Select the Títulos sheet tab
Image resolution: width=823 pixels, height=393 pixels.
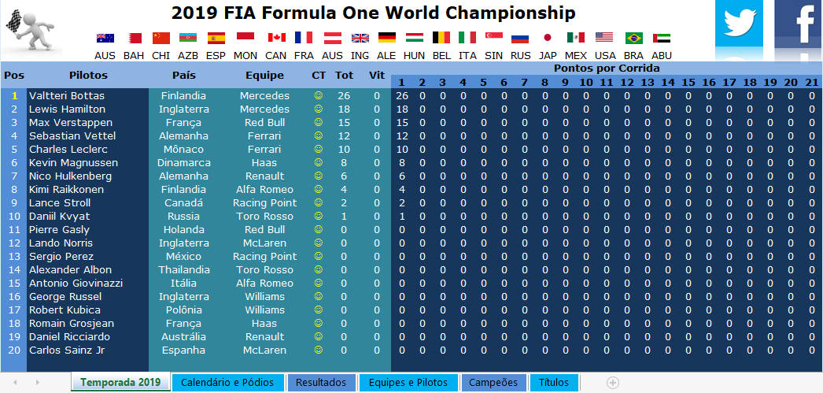pos(554,383)
